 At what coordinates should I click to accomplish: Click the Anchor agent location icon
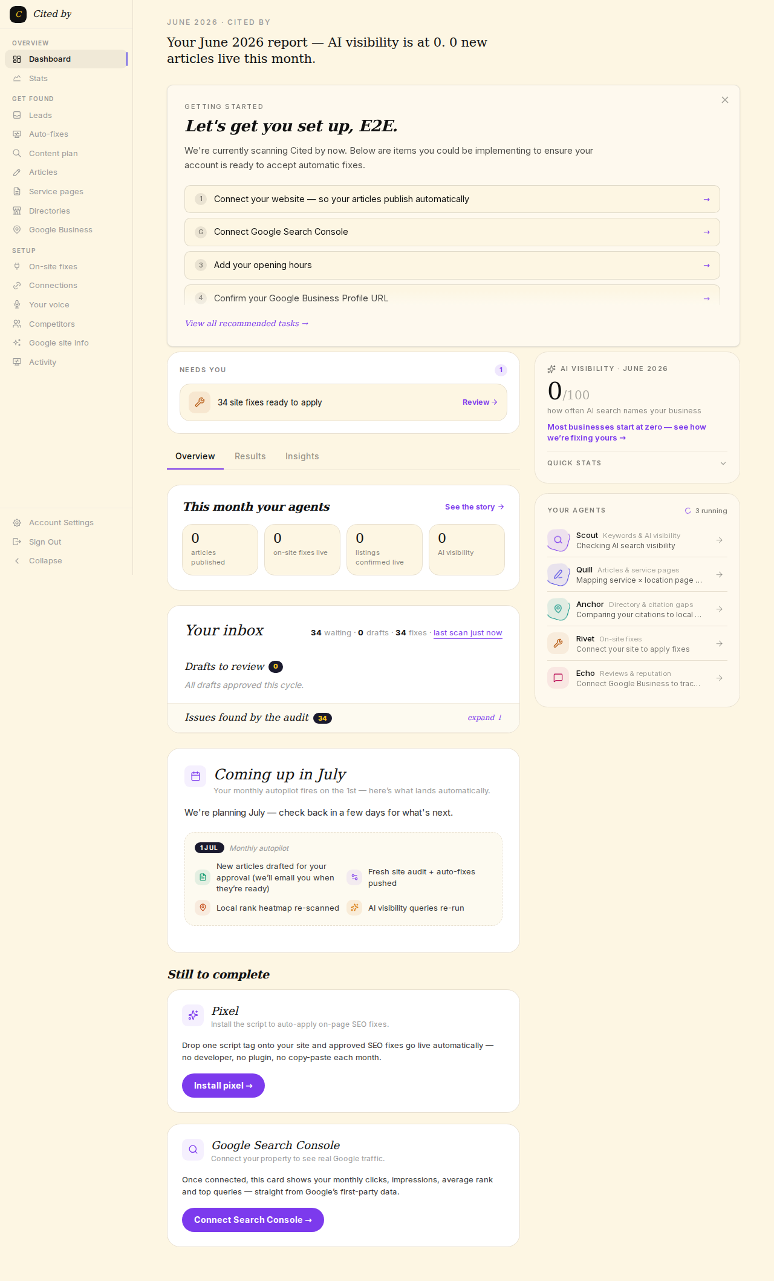pos(558,609)
